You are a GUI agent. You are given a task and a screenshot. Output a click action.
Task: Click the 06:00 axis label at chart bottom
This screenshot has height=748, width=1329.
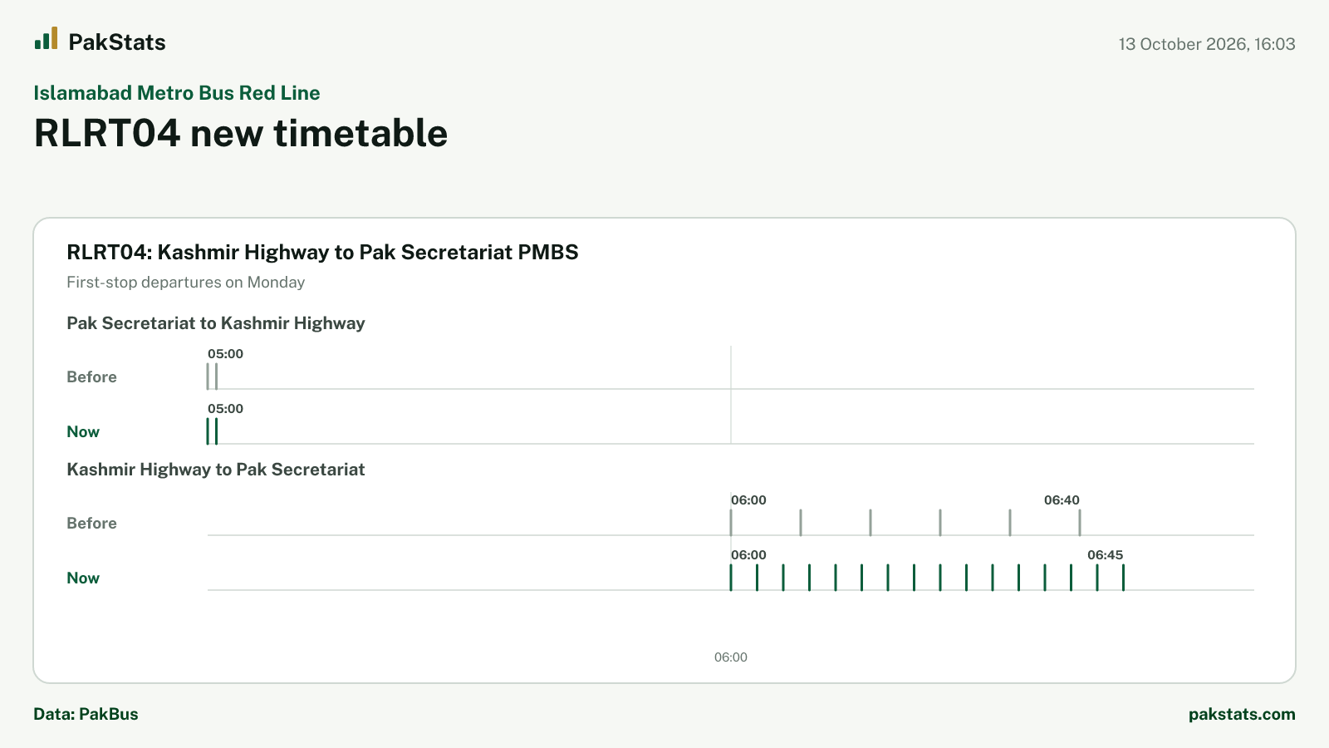(x=731, y=657)
